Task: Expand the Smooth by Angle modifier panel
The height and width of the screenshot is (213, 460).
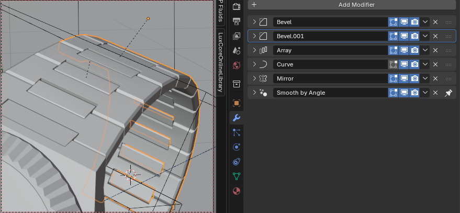Action: coord(254,93)
